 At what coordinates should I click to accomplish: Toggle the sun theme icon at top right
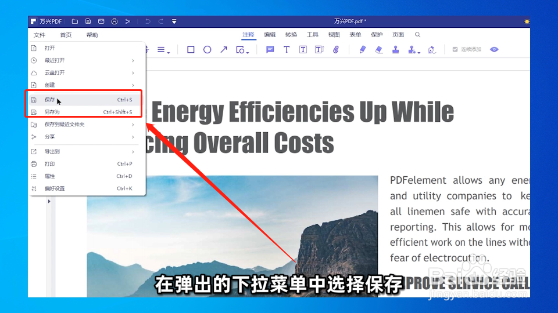[x=527, y=21]
